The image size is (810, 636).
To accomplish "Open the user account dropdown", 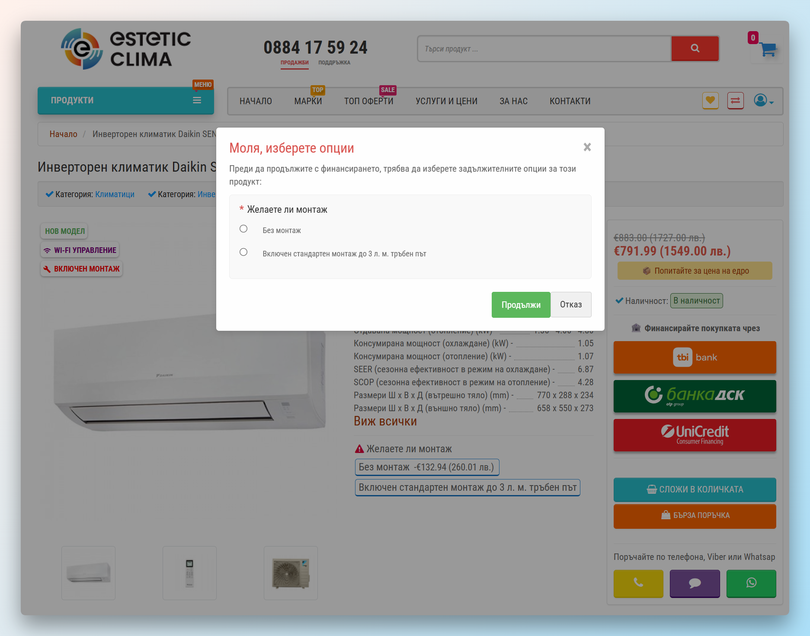I will point(763,101).
